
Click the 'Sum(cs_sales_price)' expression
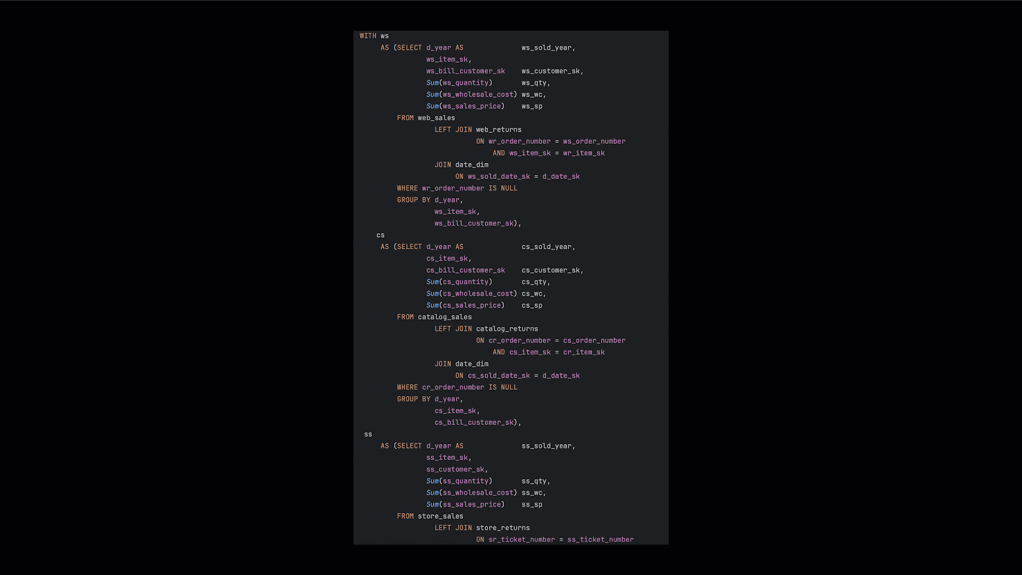[x=465, y=305]
